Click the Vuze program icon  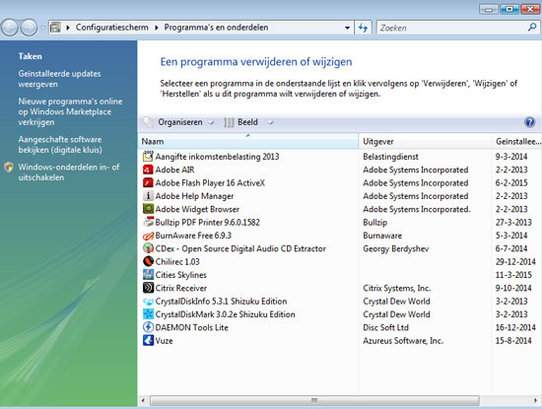click(148, 341)
